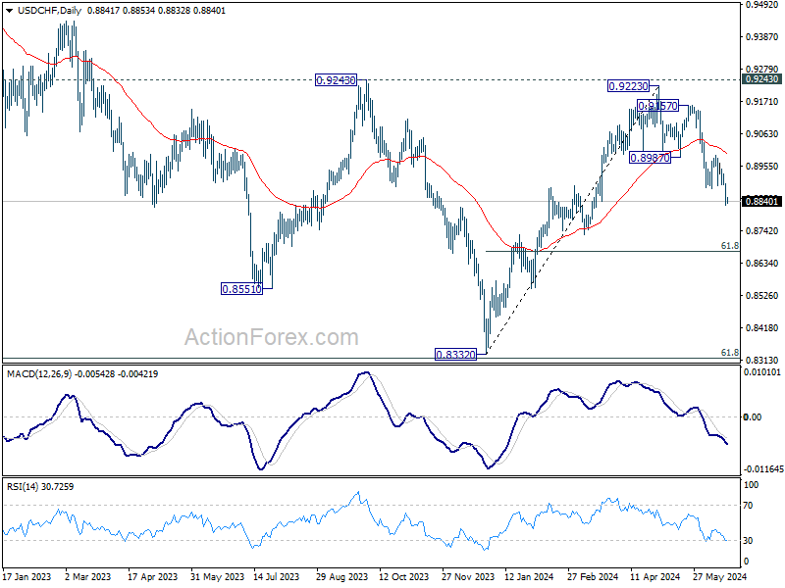The height and width of the screenshot is (588, 785).
Task: Click the 14 Jul 2023 date on the time axis
Action: (277, 576)
